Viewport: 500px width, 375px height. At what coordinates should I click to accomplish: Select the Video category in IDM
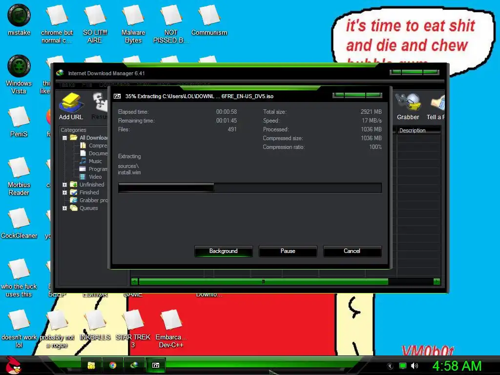(91, 177)
